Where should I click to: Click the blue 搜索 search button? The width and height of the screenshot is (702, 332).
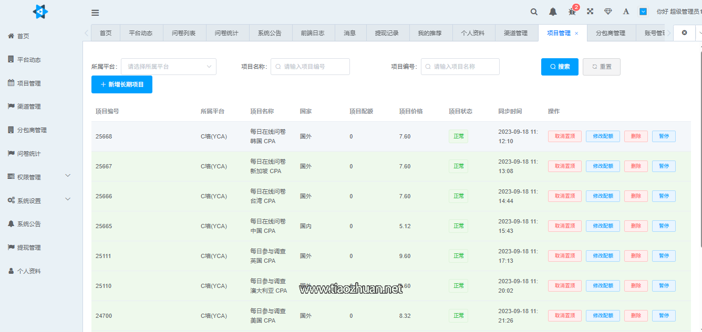[560, 67]
